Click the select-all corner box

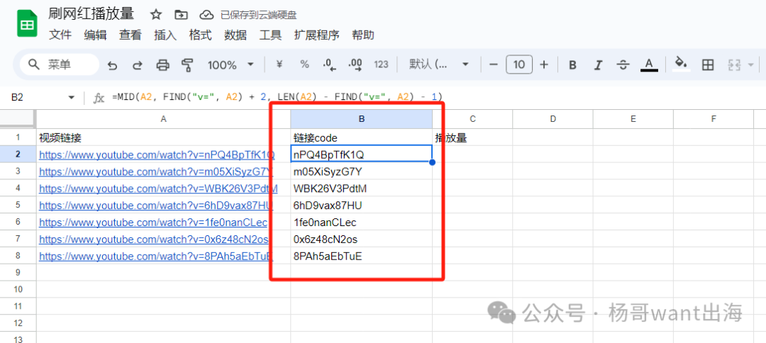pos(18,118)
